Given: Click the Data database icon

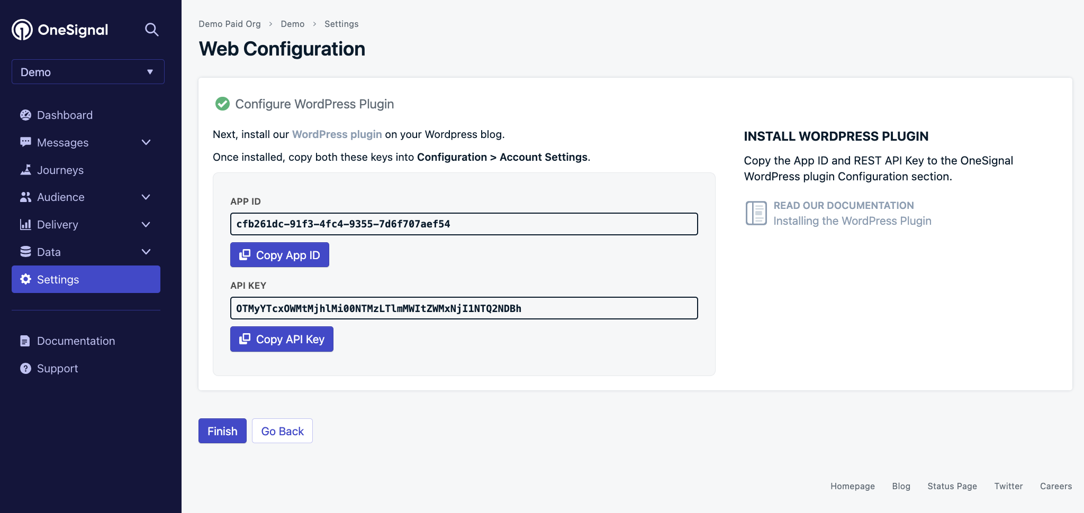Looking at the screenshot, I should 25,252.
